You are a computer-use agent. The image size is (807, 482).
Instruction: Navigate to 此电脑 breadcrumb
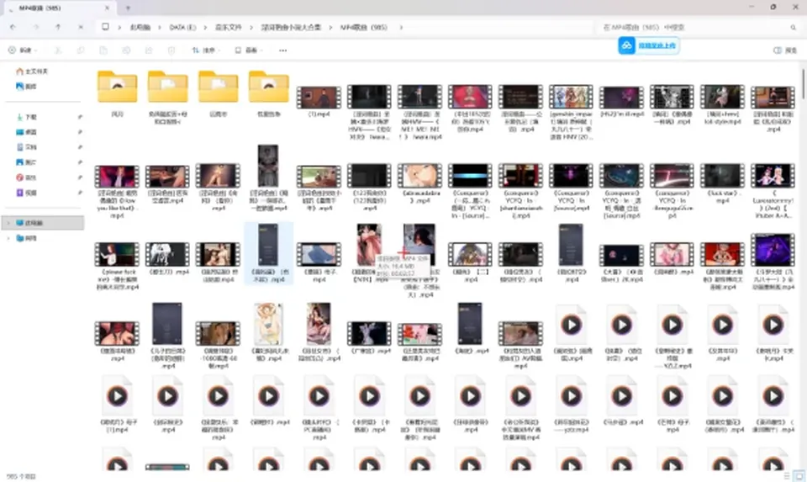pos(140,27)
